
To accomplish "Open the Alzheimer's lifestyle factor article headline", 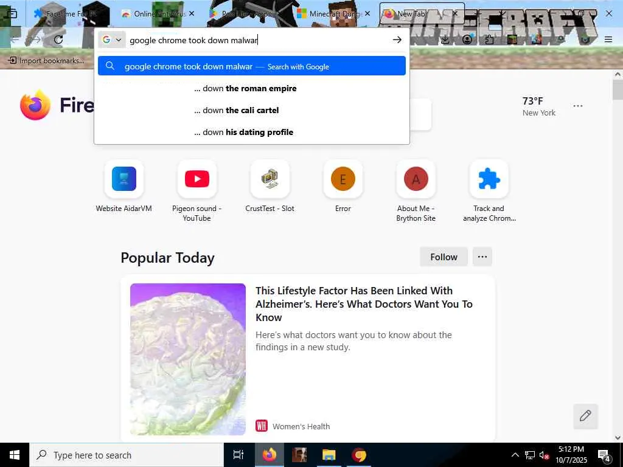I will 364,304.
